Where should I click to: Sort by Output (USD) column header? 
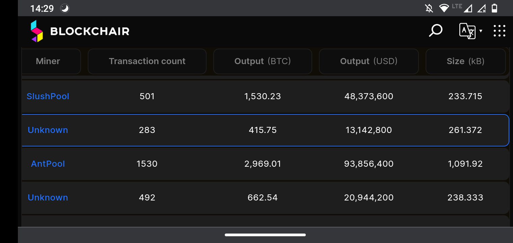(369, 61)
